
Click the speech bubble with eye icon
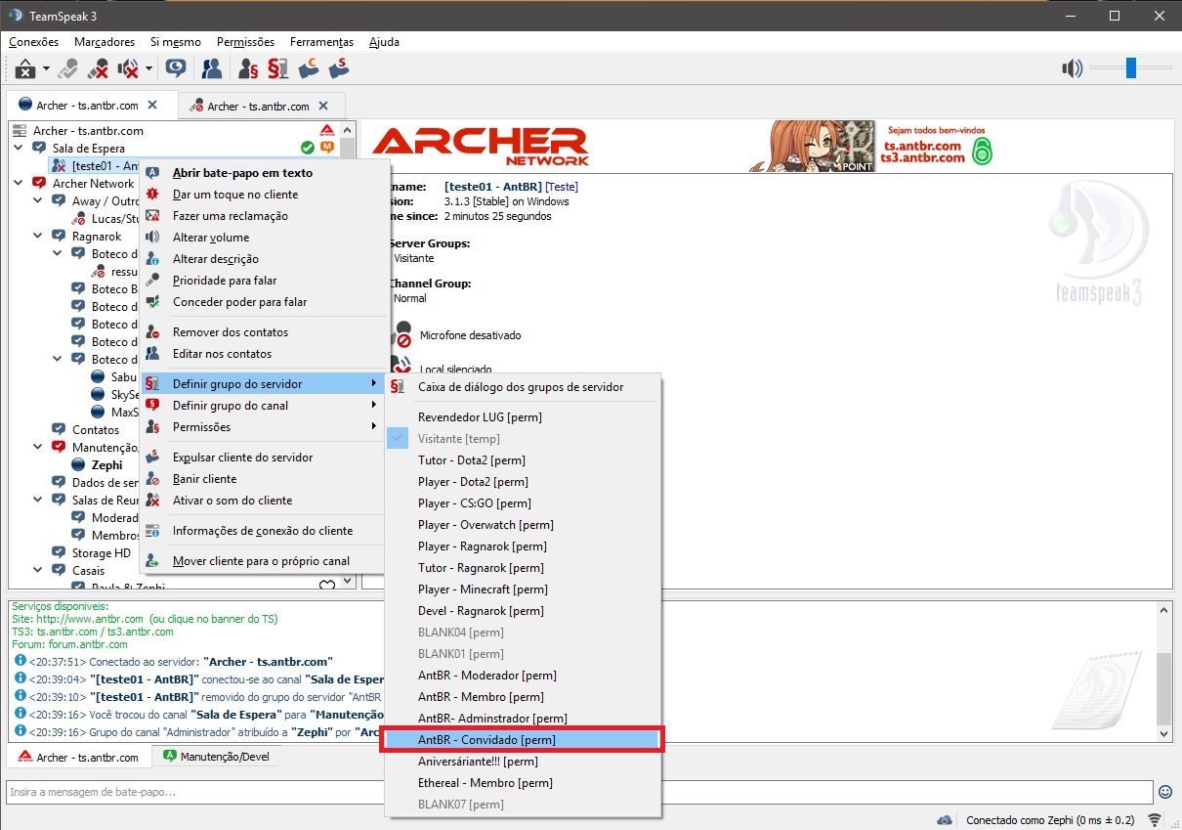(x=176, y=68)
